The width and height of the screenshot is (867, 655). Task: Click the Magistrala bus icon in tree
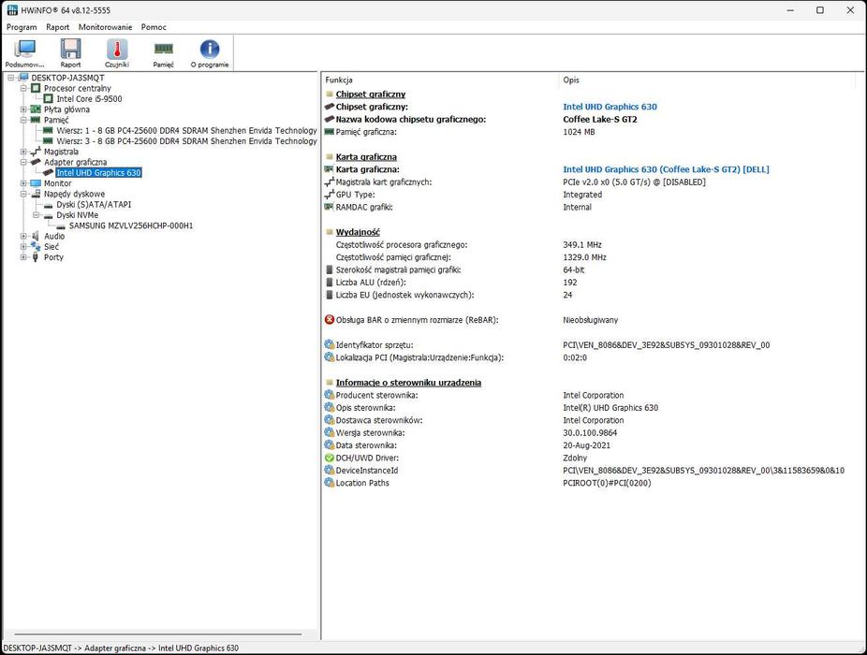(x=36, y=152)
